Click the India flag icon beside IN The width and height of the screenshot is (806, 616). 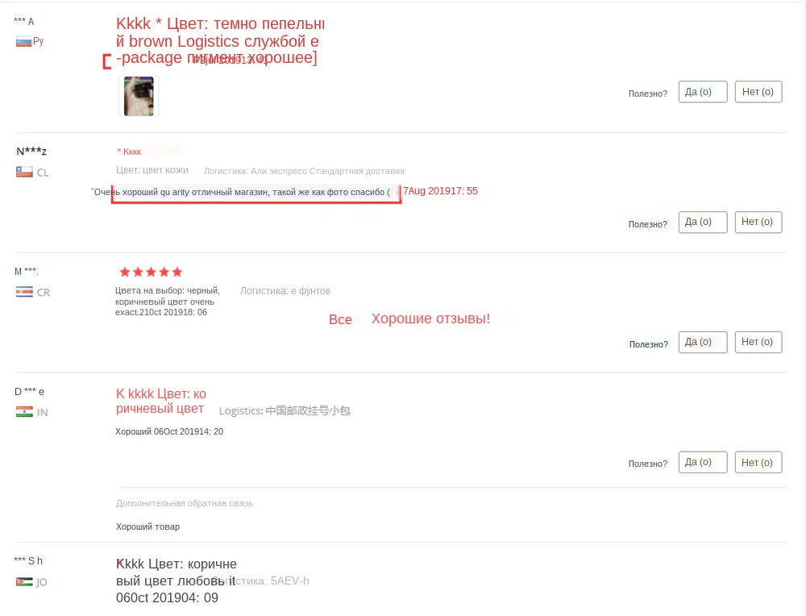tap(24, 412)
